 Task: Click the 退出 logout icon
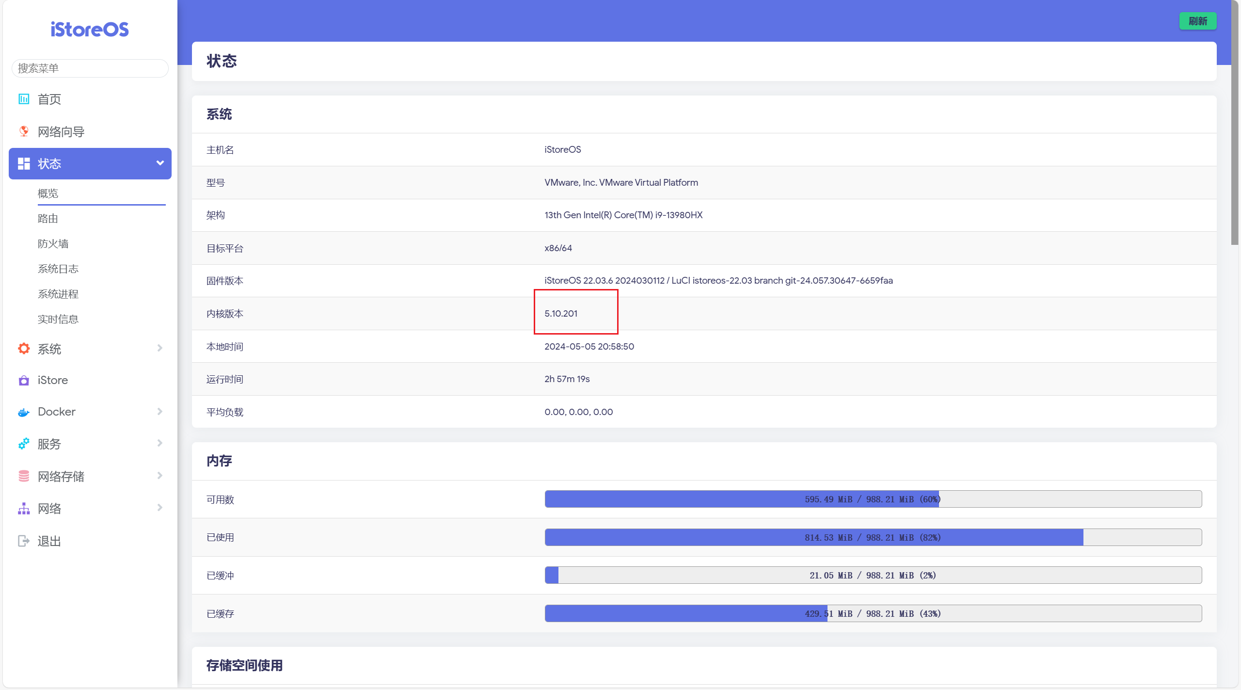click(x=23, y=541)
